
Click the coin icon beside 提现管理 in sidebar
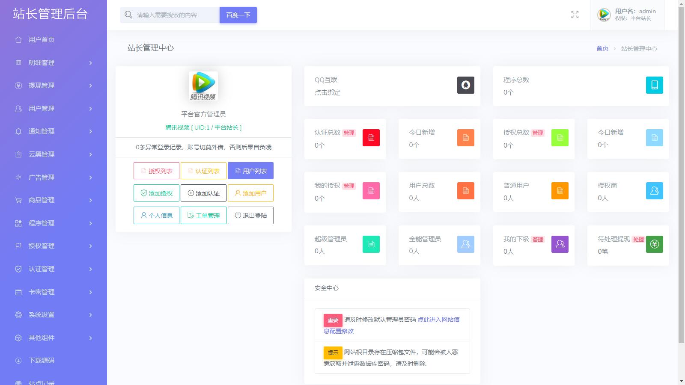click(18, 86)
